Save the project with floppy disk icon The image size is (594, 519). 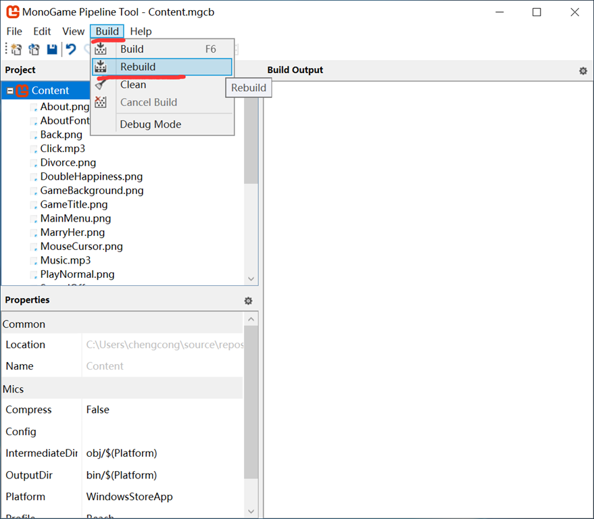52,49
